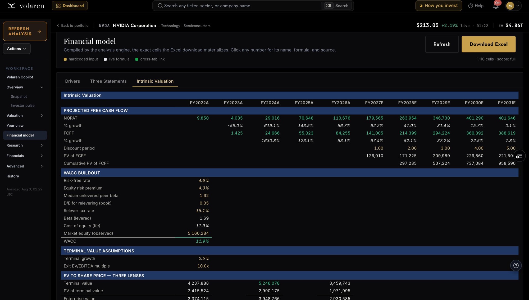
Task: Open the user avatar M
Action: (510, 6)
